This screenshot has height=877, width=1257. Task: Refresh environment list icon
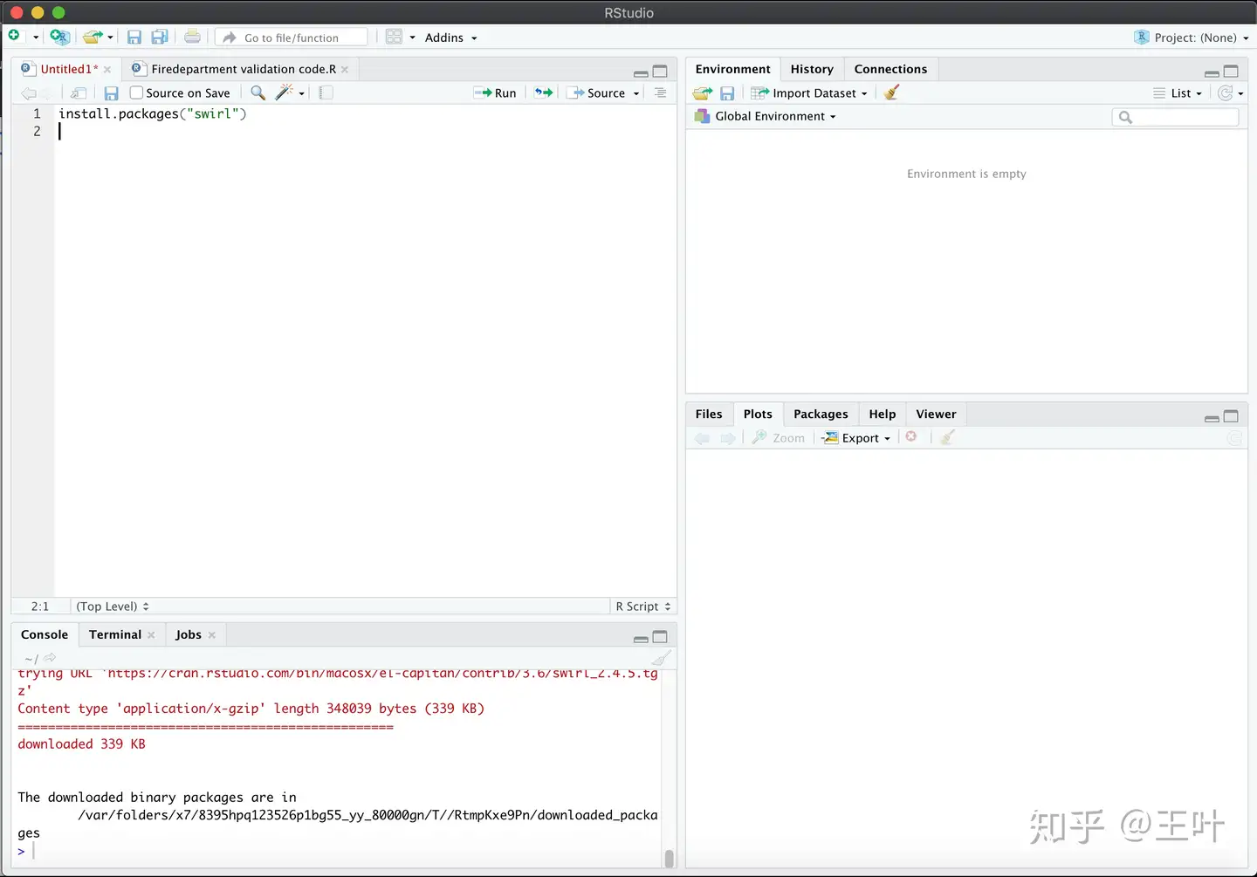click(x=1226, y=93)
